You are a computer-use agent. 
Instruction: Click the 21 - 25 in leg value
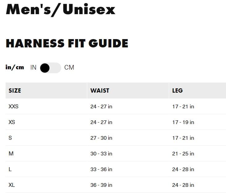tap(183, 154)
